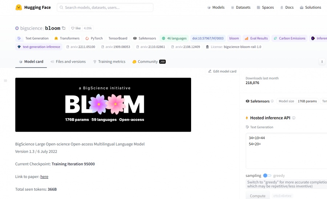The width and height of the screenshot is (327, 199).
Task: Open Models in top navigation
Action: (x=216, y=8)
